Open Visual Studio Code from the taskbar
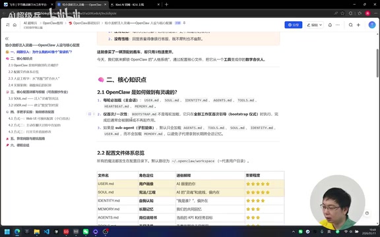The width and height of the screenshot is (380, 237). [x=47, y=232]
